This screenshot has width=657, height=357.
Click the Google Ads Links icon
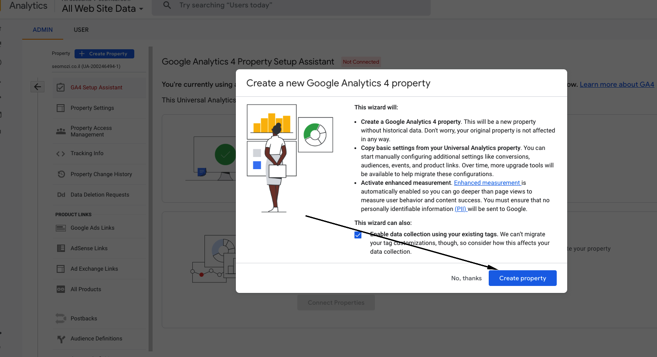[x=61, y=228]
